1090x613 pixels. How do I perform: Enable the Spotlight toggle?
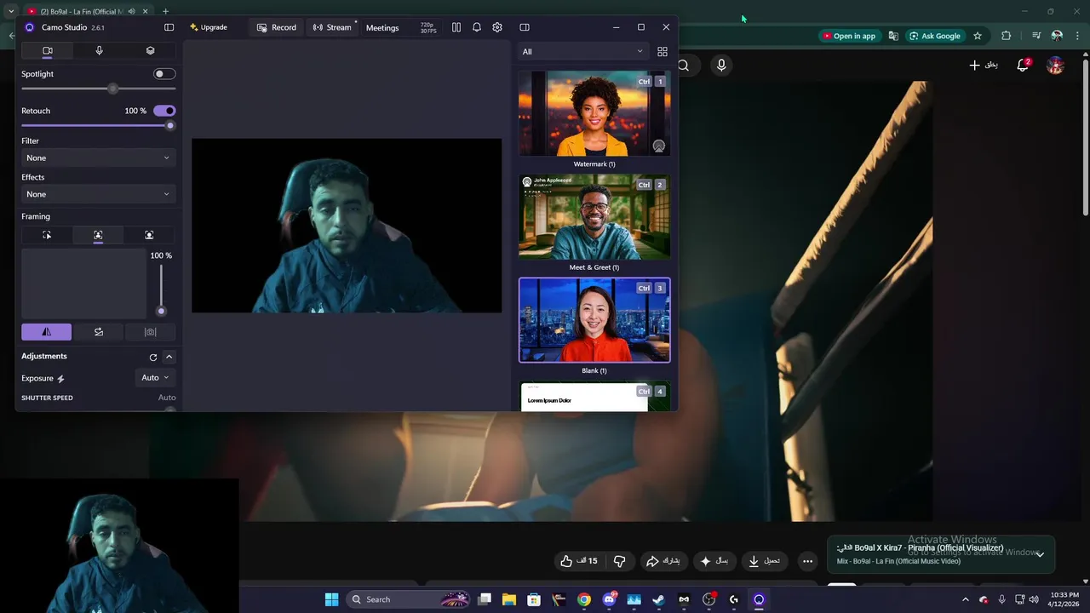point(164,74)
